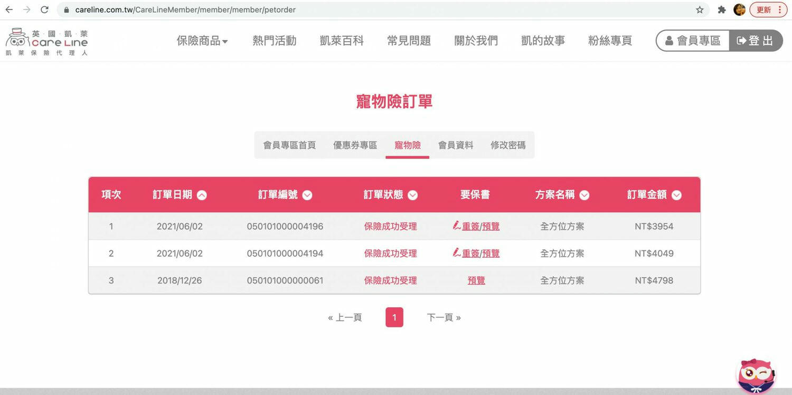
Task: Open the 保險商品 dropdown menu
Action: pyautogui.click(x=202, y=40)
